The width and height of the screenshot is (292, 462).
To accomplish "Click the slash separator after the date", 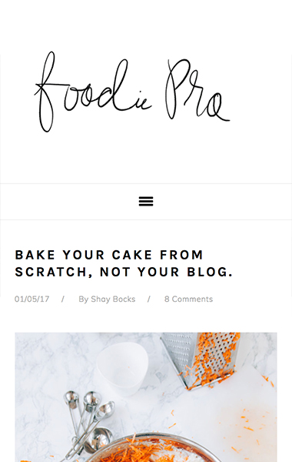I will 63,299.
